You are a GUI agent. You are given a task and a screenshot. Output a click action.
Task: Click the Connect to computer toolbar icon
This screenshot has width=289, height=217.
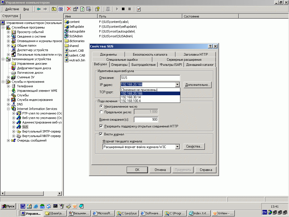click(108, 9)
